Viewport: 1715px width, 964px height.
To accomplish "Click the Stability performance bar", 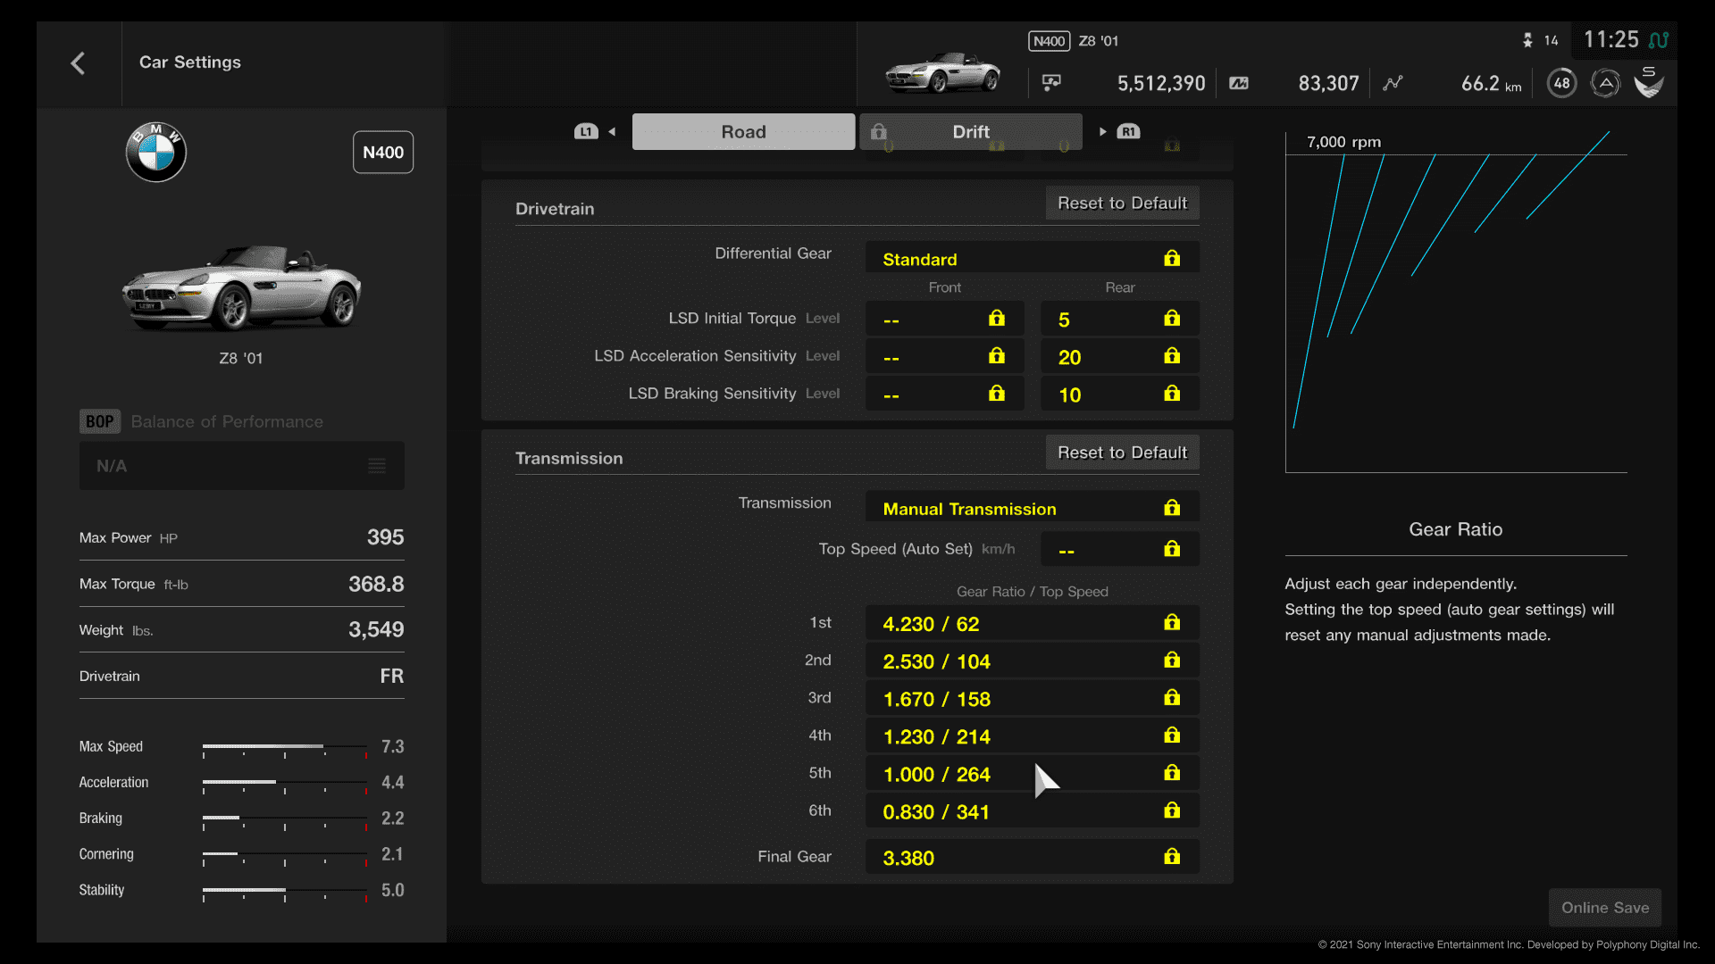I will click(x=285, y=893).
